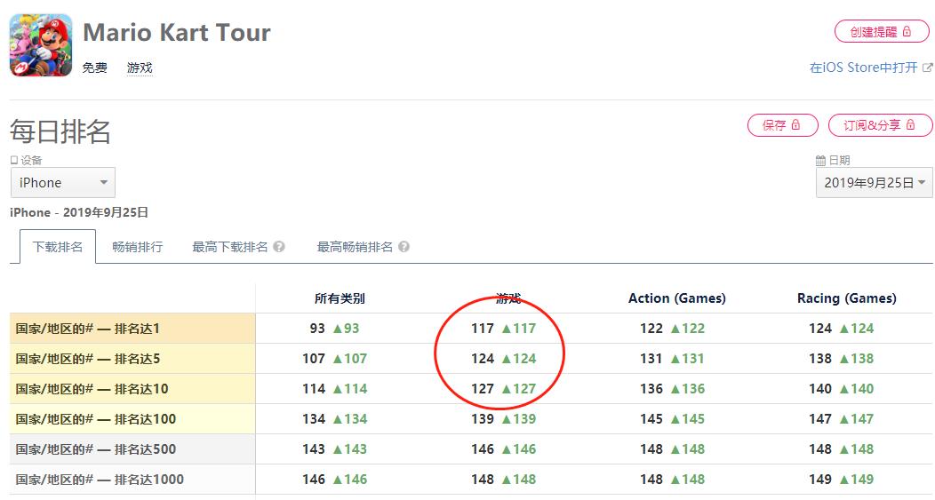
Task: Click value 107 in 所有类别 column
Action: 314,359
